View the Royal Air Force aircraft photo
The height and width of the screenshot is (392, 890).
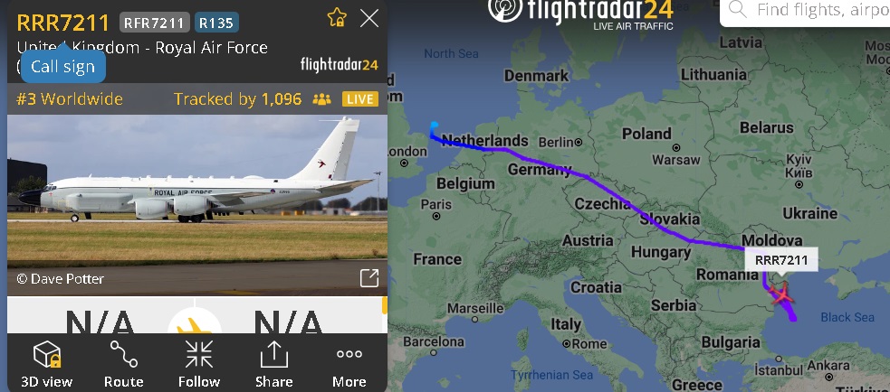pyautogui.click(x=197, y=205)
